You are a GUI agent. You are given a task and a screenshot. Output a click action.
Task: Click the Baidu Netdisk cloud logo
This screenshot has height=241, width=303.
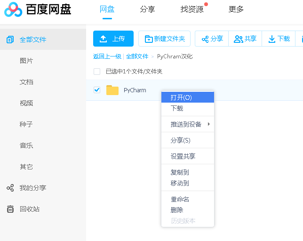[13, 9]
